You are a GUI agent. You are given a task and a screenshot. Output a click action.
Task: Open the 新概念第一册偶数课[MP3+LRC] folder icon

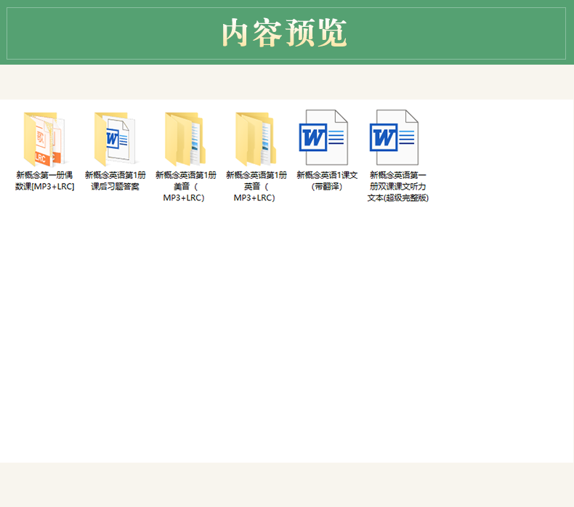coord(44,139)
